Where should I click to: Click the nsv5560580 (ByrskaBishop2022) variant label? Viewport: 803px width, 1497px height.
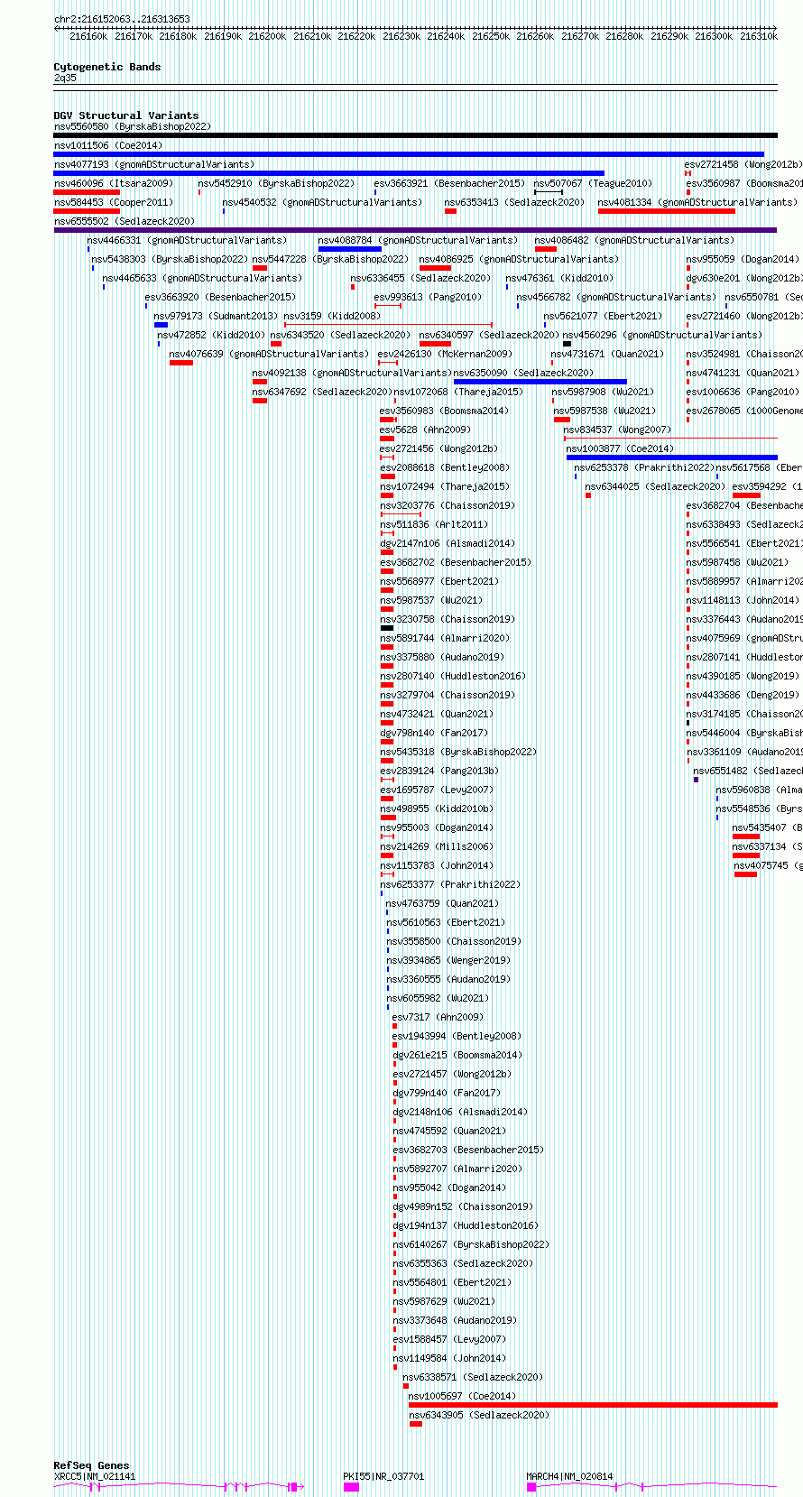coord(133,127)
